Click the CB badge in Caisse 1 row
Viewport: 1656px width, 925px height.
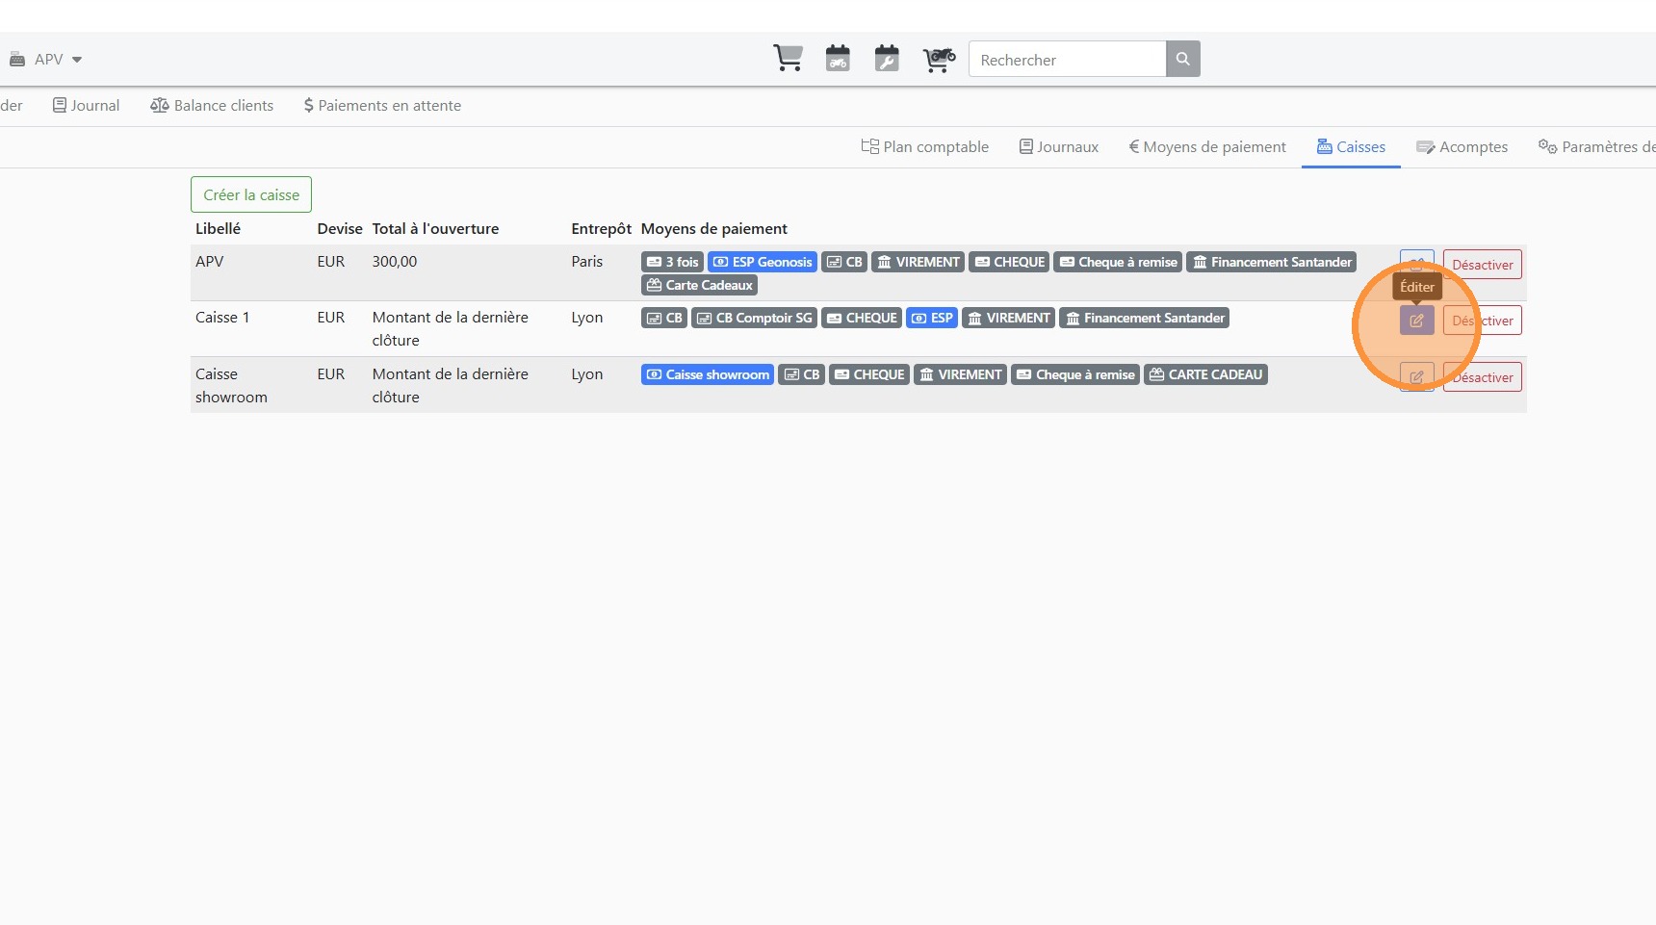coord(664,318)
